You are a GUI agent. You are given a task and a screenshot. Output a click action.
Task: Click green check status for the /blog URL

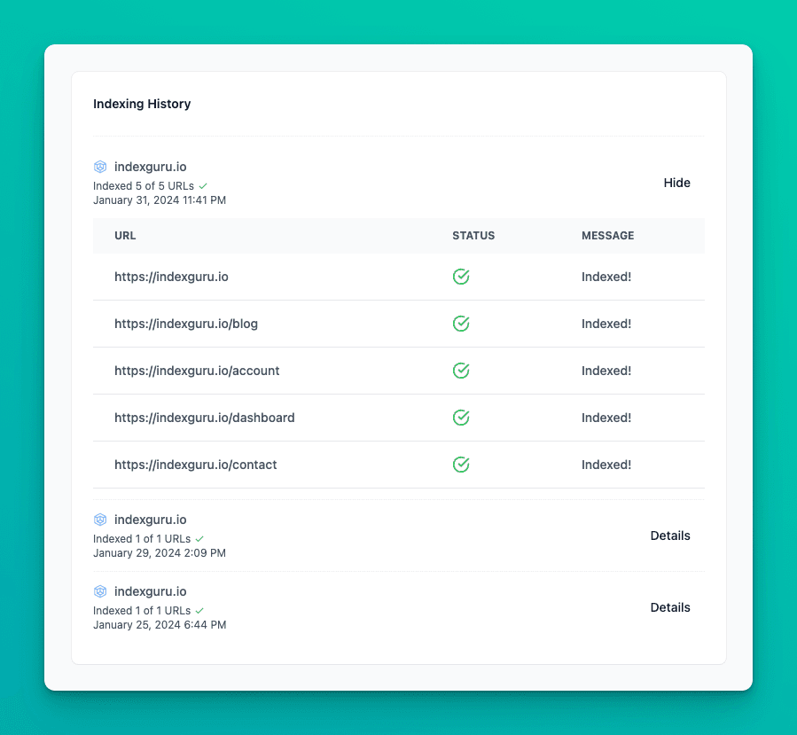tap(461, 324)
